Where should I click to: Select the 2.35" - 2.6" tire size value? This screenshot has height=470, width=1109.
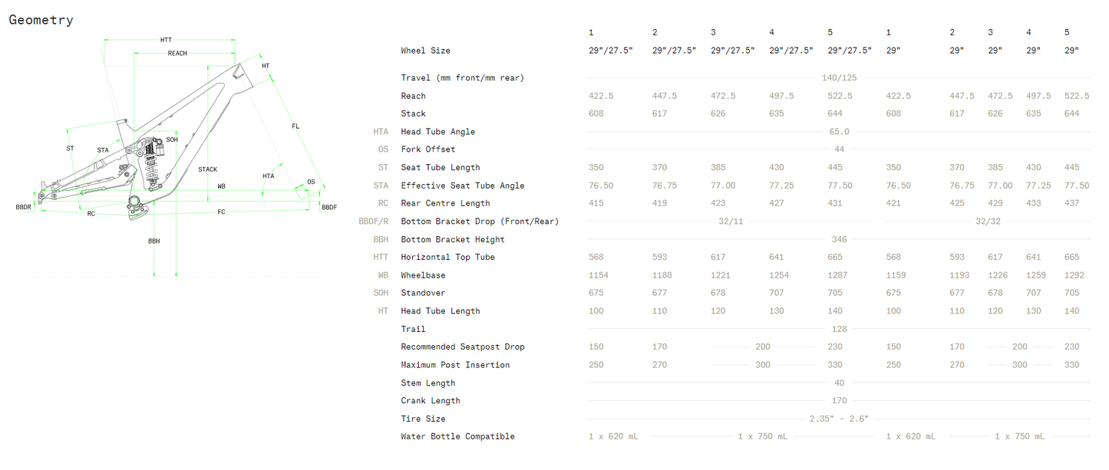pyautogui.click(x=839, y=419)
